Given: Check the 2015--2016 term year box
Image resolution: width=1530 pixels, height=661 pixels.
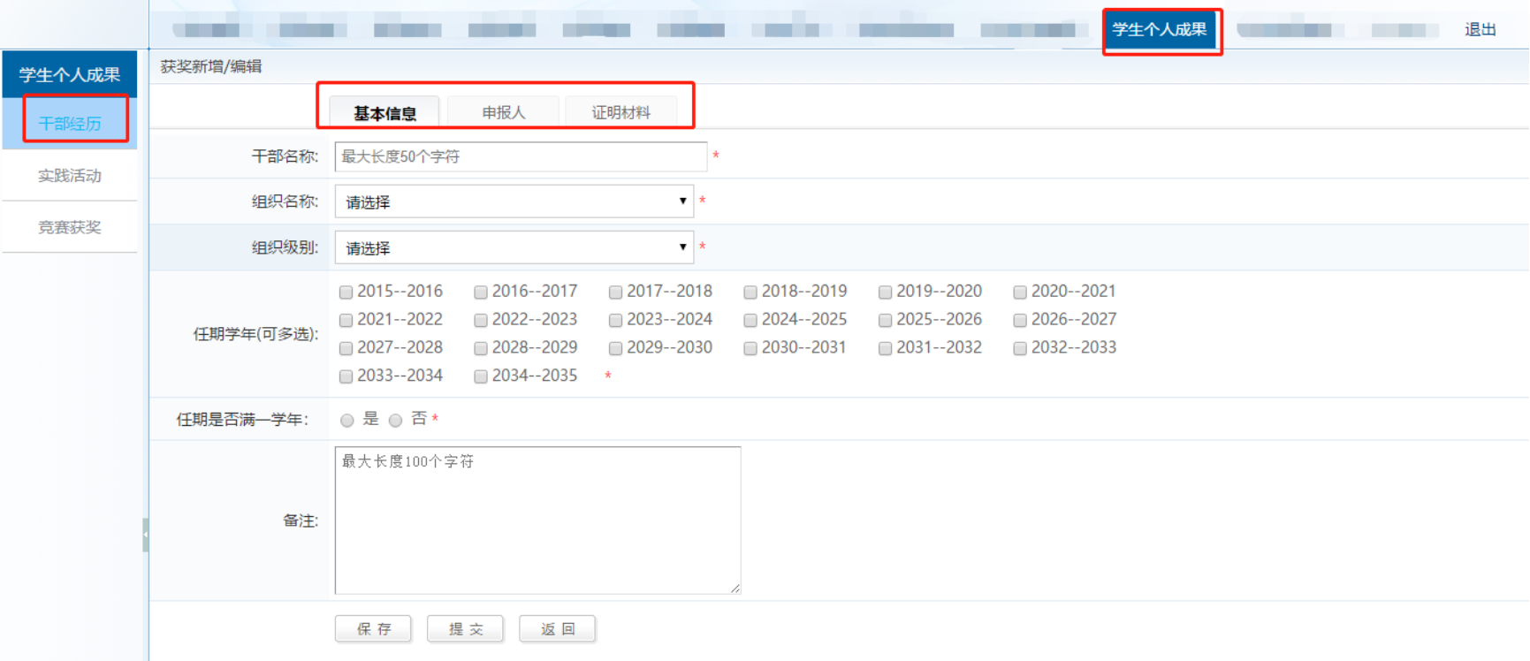Looking at the screenshot, I should [346, 293].
